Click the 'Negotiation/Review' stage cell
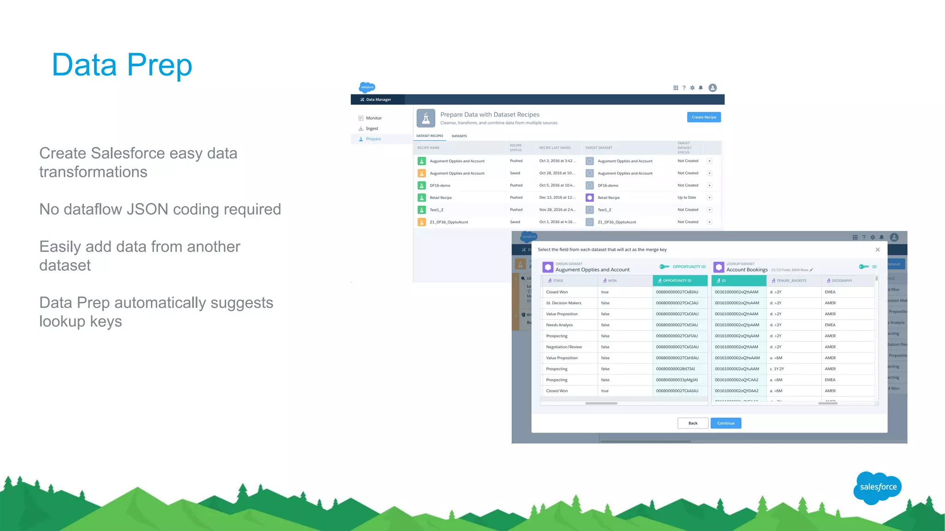Screen dimensions: 945x531 point(569,347)
